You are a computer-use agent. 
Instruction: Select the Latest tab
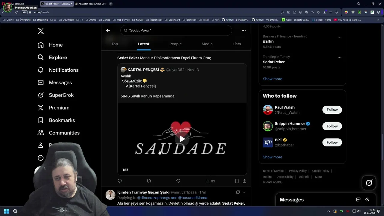pyautogui.click(x=144, y=44)
